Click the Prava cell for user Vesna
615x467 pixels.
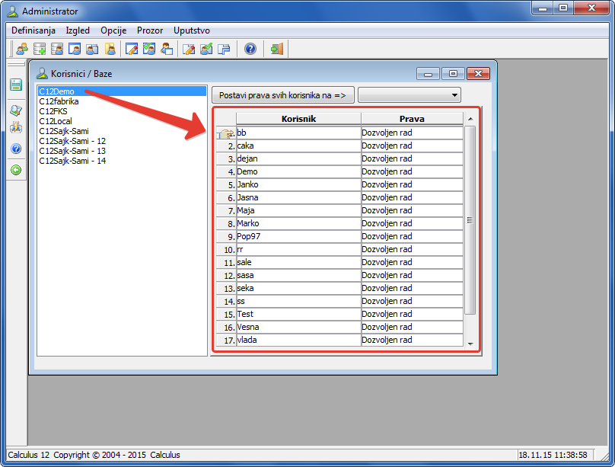click(x=412, y=327)
